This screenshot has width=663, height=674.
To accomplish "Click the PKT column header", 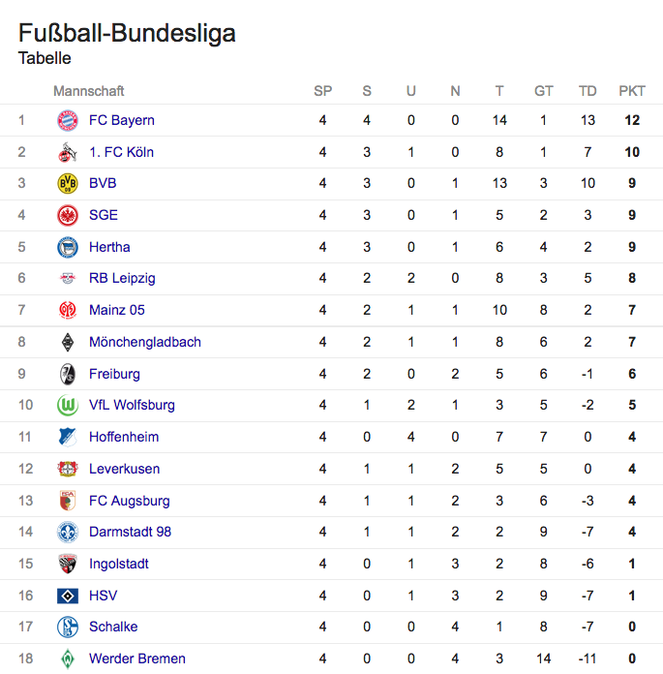I will click(x=632, y=91).
